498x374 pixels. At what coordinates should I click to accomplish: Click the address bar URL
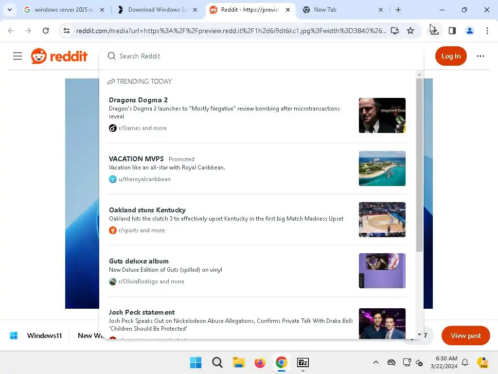click(231, 31)
